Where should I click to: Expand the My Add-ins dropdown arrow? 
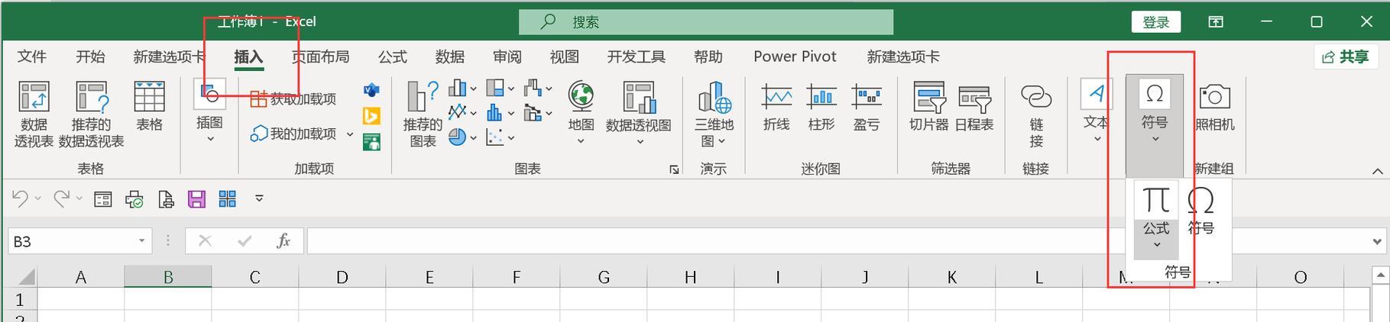click(x=350, y=134)
